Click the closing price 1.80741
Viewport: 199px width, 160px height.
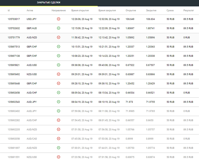click(x=150, y=28)
